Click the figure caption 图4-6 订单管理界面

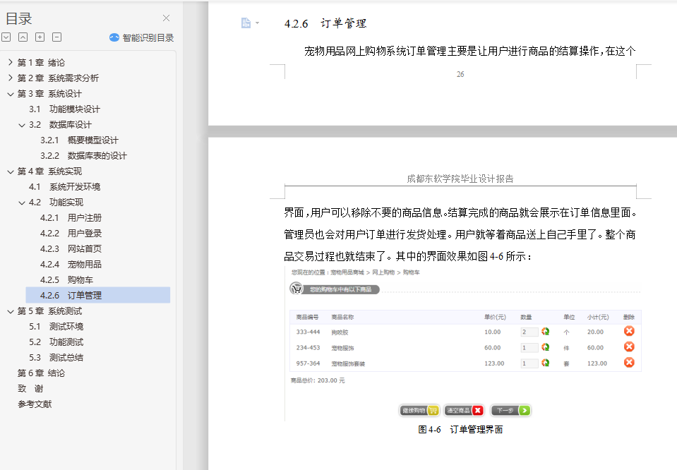(460, 430)
